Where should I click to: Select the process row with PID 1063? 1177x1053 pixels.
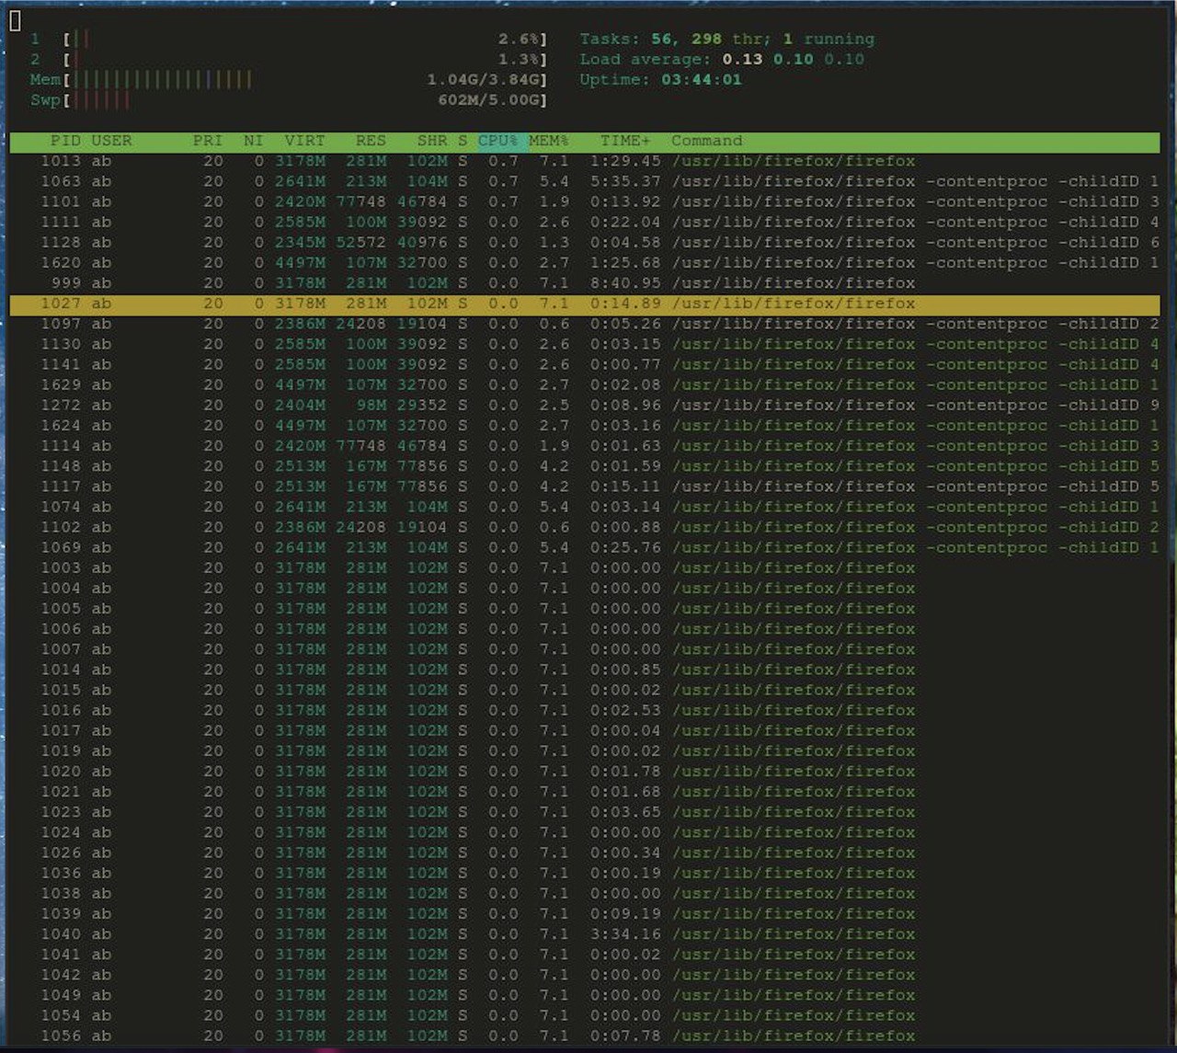(x=585, y=181)
